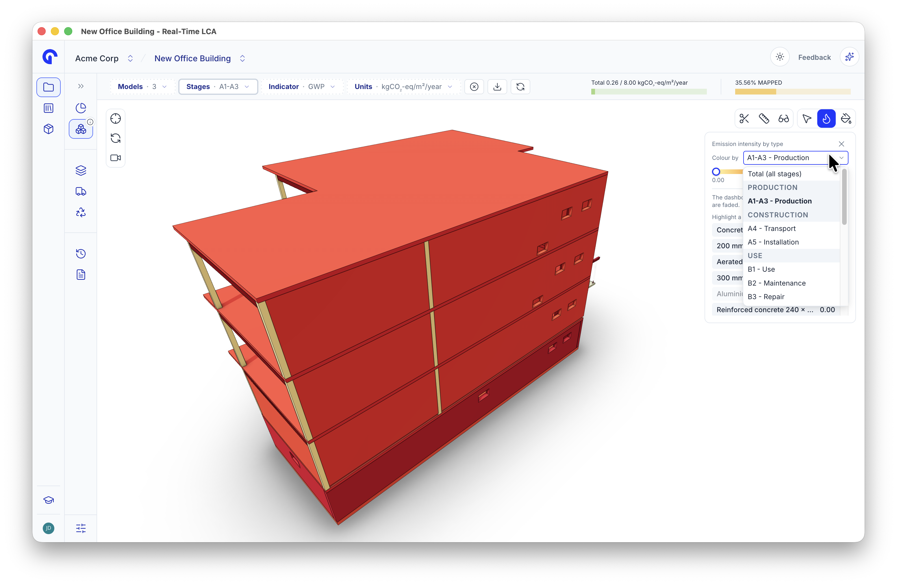Collapse the Colour by A1-A3 Production combo box
897x585 pixels.
tap(795, 158)
